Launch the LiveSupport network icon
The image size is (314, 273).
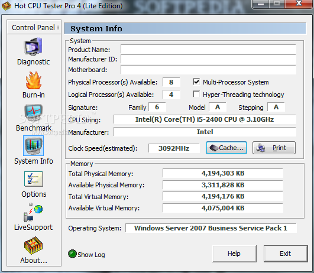tap(33, 212)
